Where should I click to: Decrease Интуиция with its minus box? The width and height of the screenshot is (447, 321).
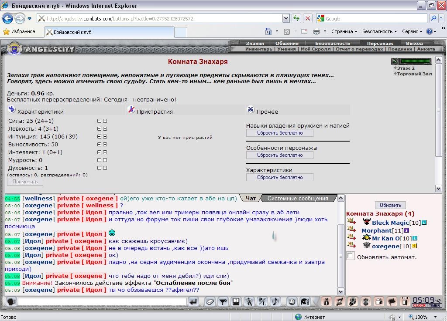pos(99,136)
